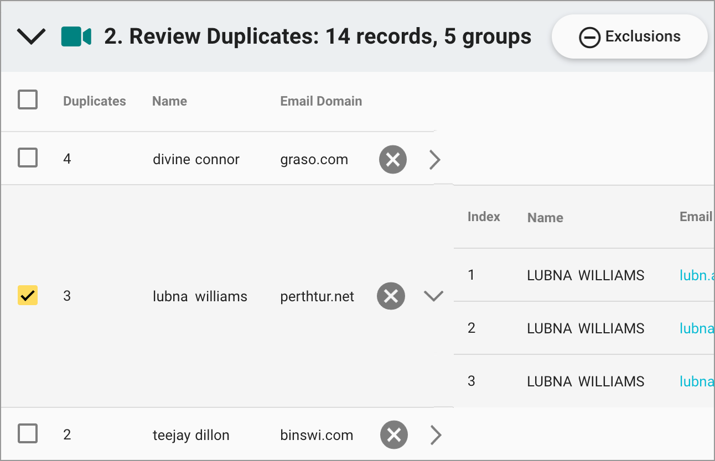
Task: Exclude the teejay dillon group
Action: coord(393,435)
